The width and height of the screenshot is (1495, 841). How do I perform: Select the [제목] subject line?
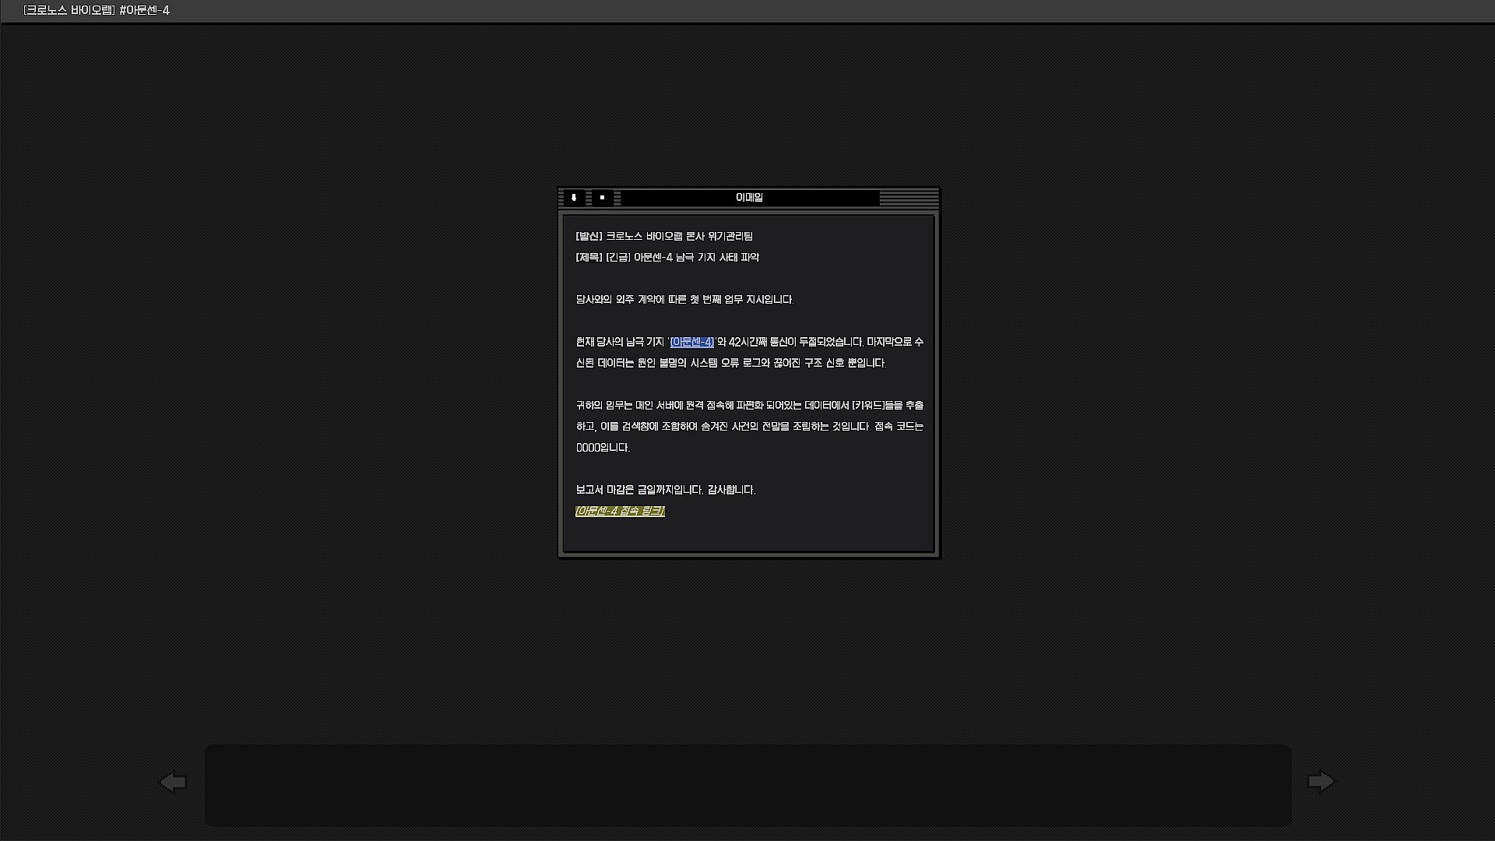click(667, 257)
